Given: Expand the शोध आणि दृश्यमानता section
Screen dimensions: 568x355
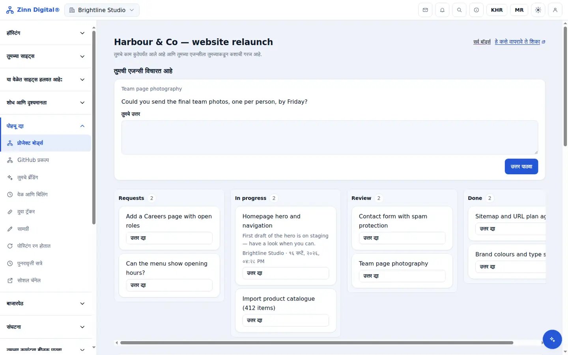Looking at the screenshot, I should (46, 103).
